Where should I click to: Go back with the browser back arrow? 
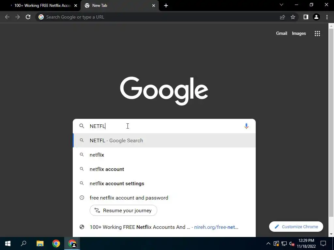coord(7,17)
